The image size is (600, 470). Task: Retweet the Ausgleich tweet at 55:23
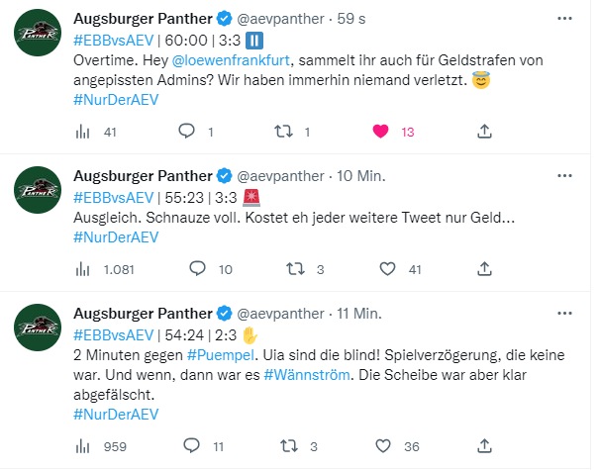[295, 269]
